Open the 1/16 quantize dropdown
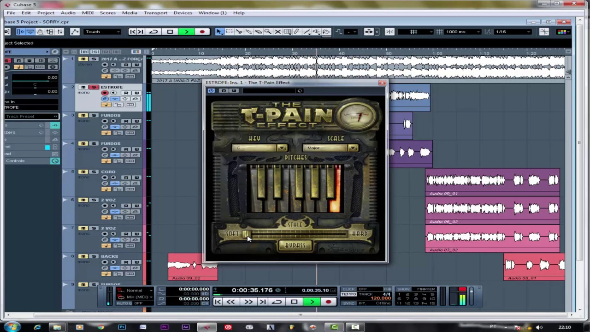This screenshot has width=590, height=332. tap(513, 32)
